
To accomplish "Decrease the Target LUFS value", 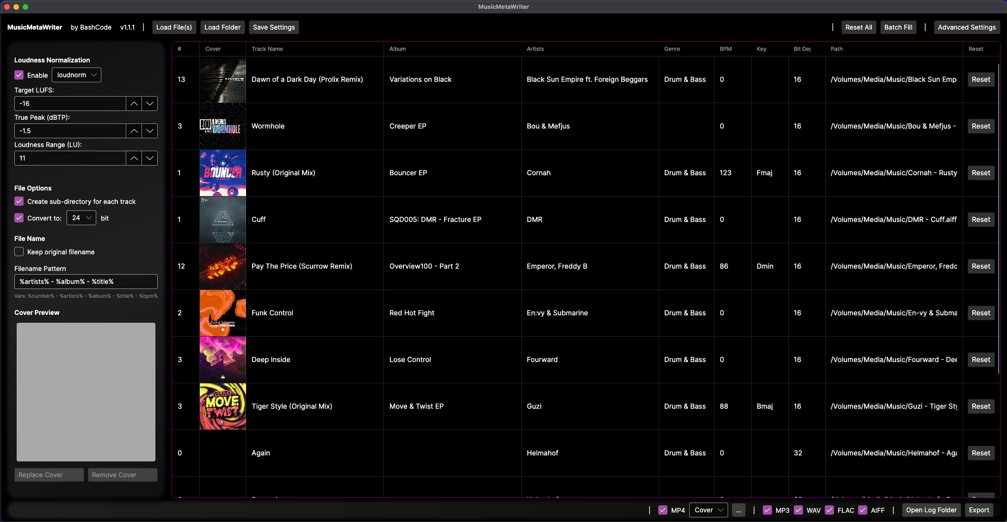I will (150, 104).
